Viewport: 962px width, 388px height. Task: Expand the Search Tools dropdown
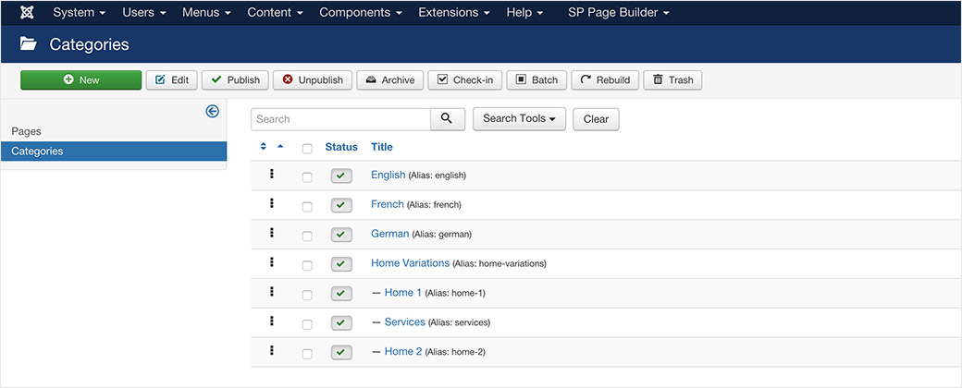click(519, 119)
